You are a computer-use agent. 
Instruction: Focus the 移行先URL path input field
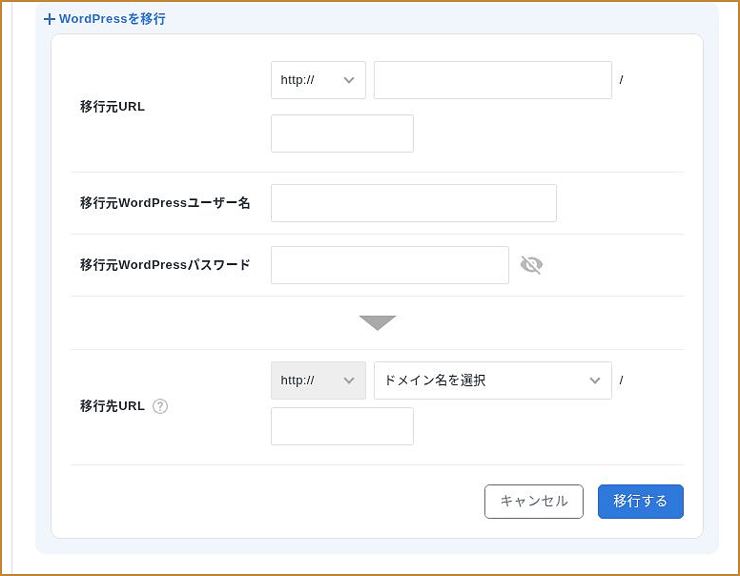coord(342,426)
